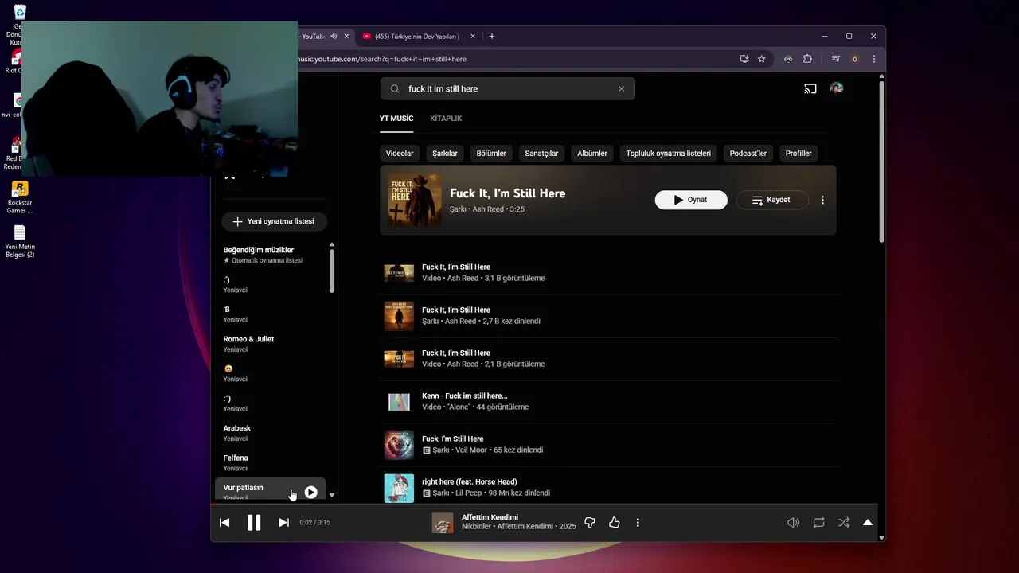Image resolution: width=1019 pixels, height=573 pixels.
Task: Filter results by Albümler
Action: 592,153
